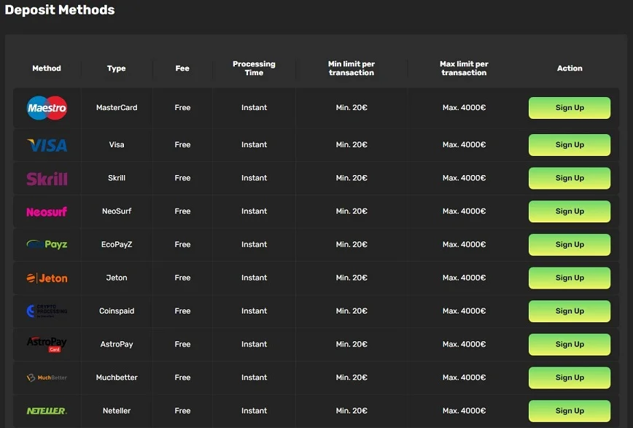This screenshot has height=428, width=633.
Task: Click Min. 20€ in MasterCard row
Action: 352,107
